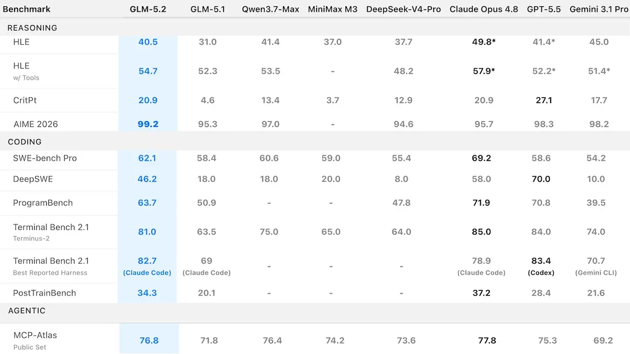The width and height of the screenshot is (630, 354).
Task: Click Claude Opus 4.8's SWE-bench Pro score 69.2
Action: click(x=481, y=158)
